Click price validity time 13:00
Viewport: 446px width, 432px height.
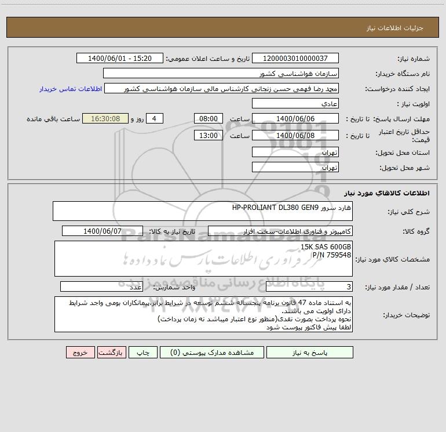pos(208,136)
